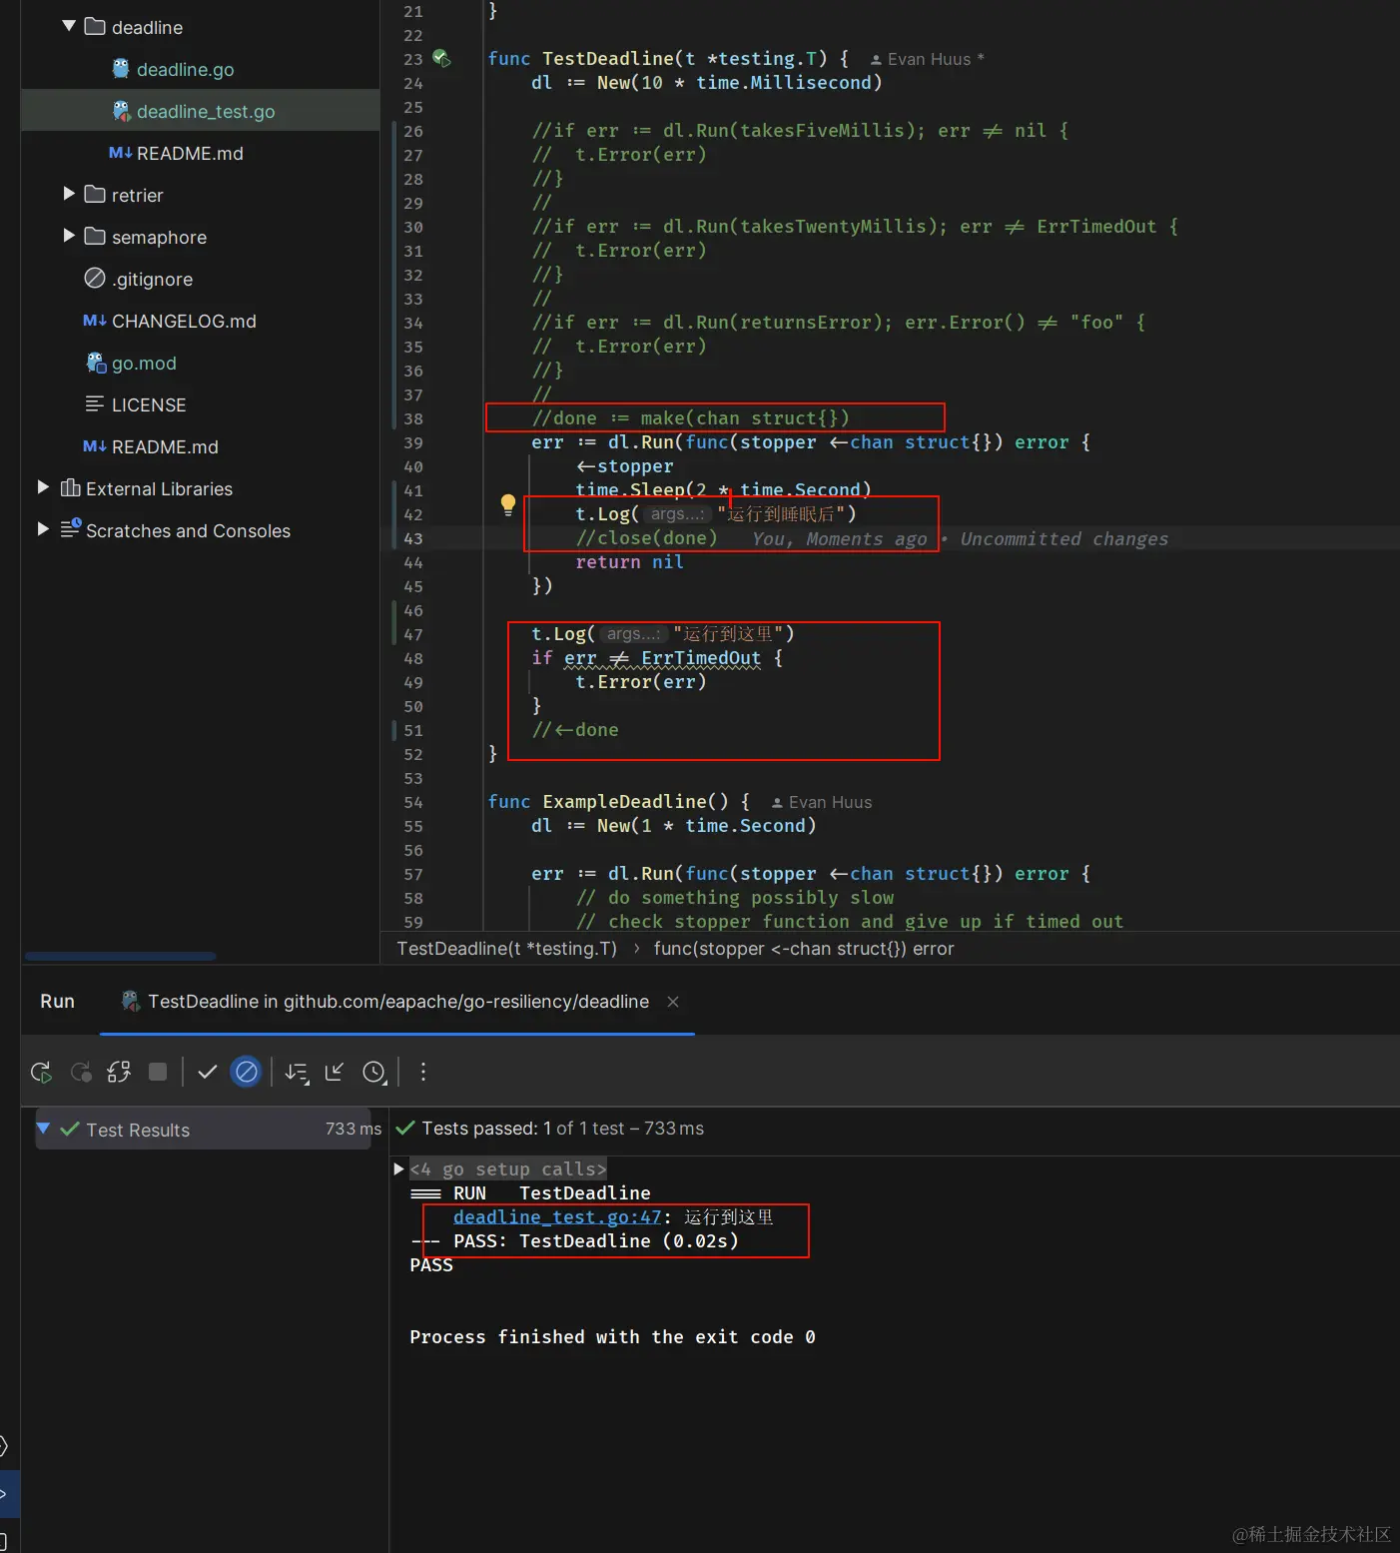The image size is (1400, 1553).
Task: Open the more options kebab menu in Run toolbar
Action: (423, 1072)
